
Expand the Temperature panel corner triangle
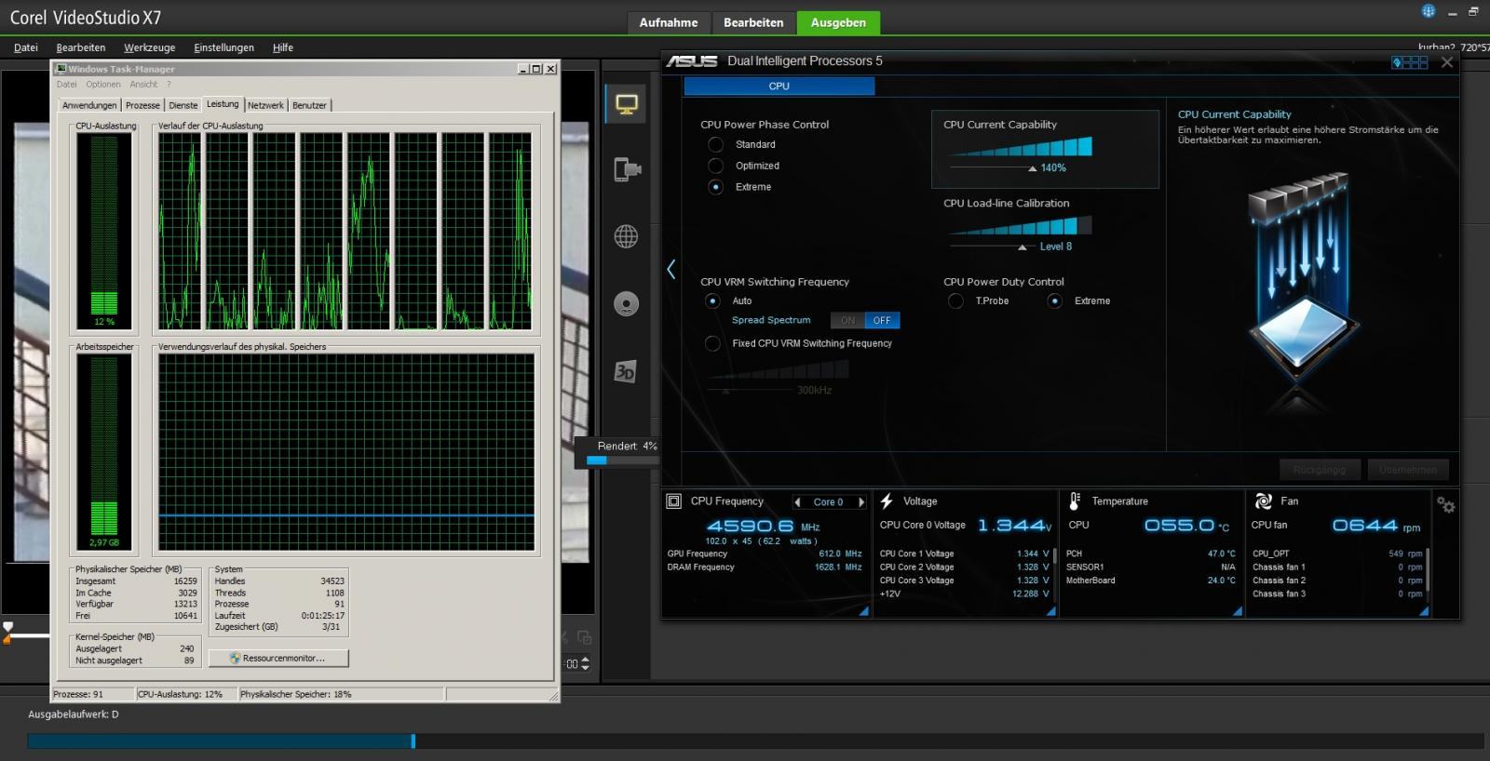(x=1238, y=611)
